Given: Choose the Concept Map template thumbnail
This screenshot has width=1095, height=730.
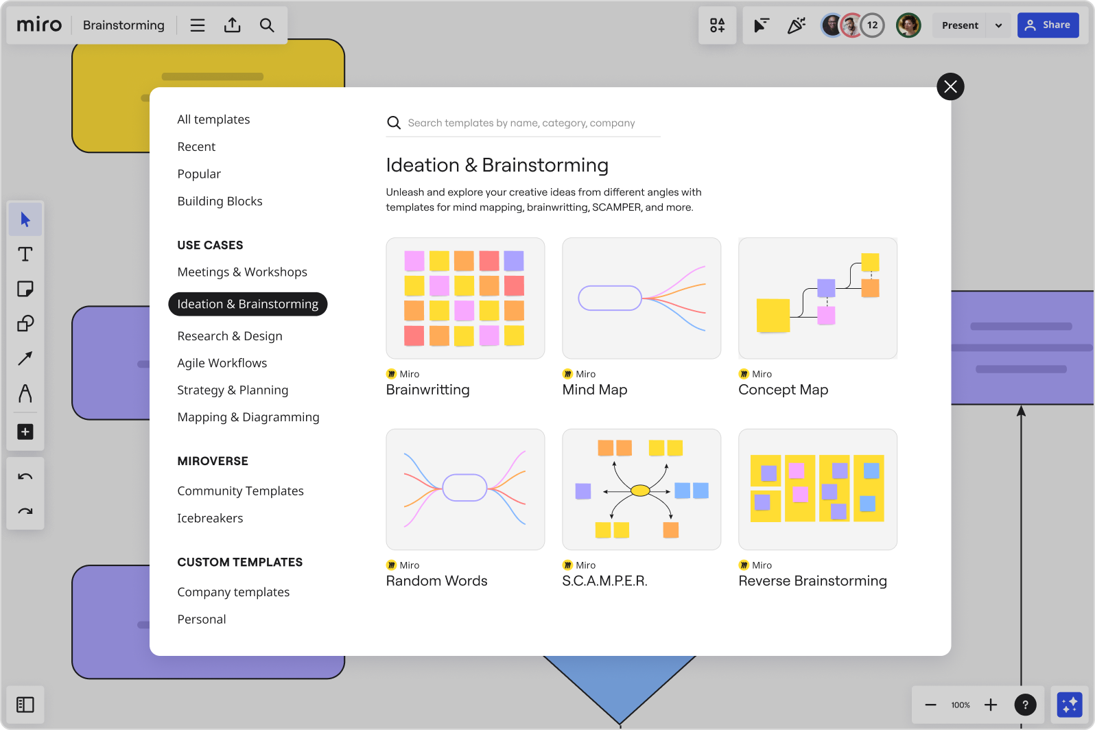Looking at the screenshot, I should (818, 298).
